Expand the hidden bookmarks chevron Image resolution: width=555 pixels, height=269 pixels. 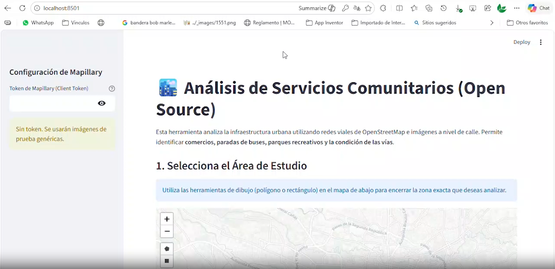point(492,23)
